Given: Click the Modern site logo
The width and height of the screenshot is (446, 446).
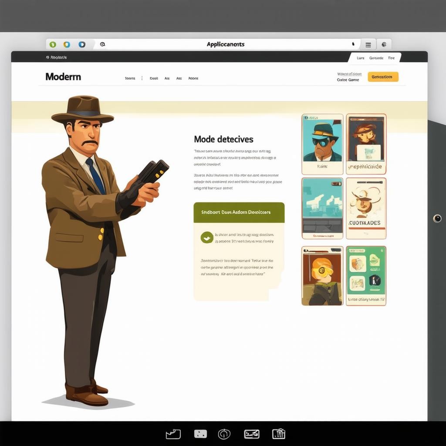Looking at the screenshot, I should tap(63, 77).
